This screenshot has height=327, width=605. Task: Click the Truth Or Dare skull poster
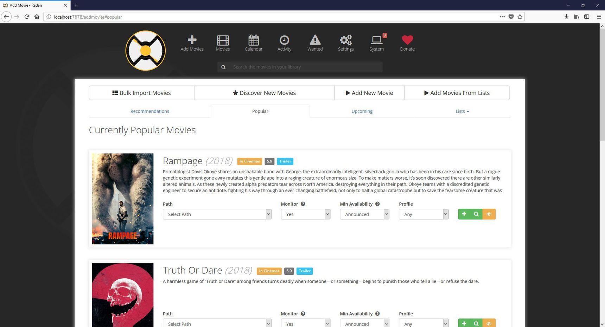123,295
